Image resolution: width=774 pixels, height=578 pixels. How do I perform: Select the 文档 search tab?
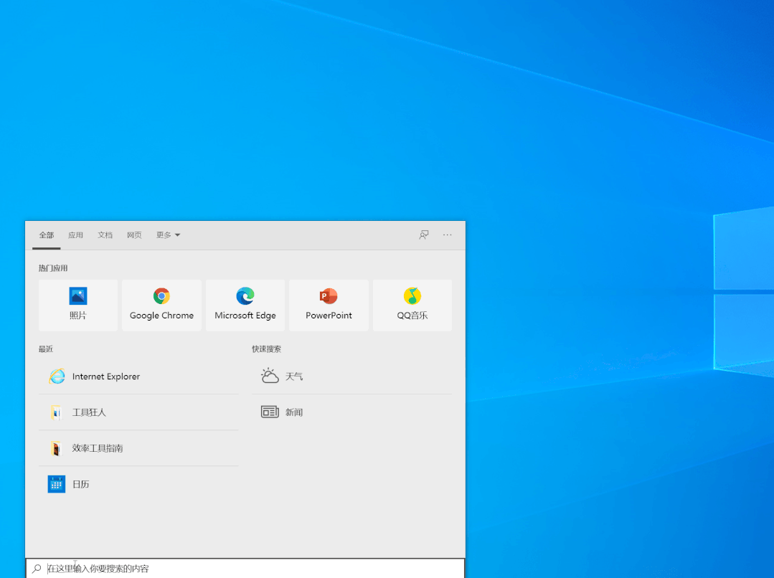pos(105,234)
